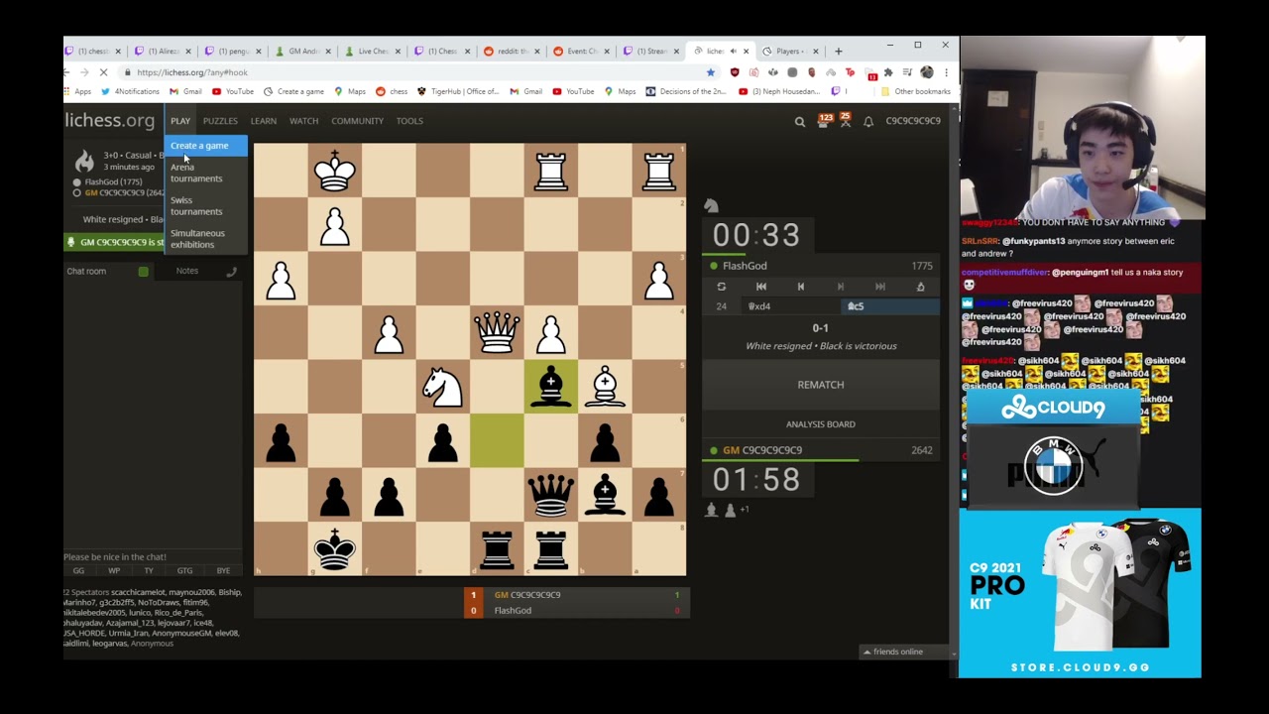Click the flip board icon
Screen dimensions: 1269x714
[721, 287]
